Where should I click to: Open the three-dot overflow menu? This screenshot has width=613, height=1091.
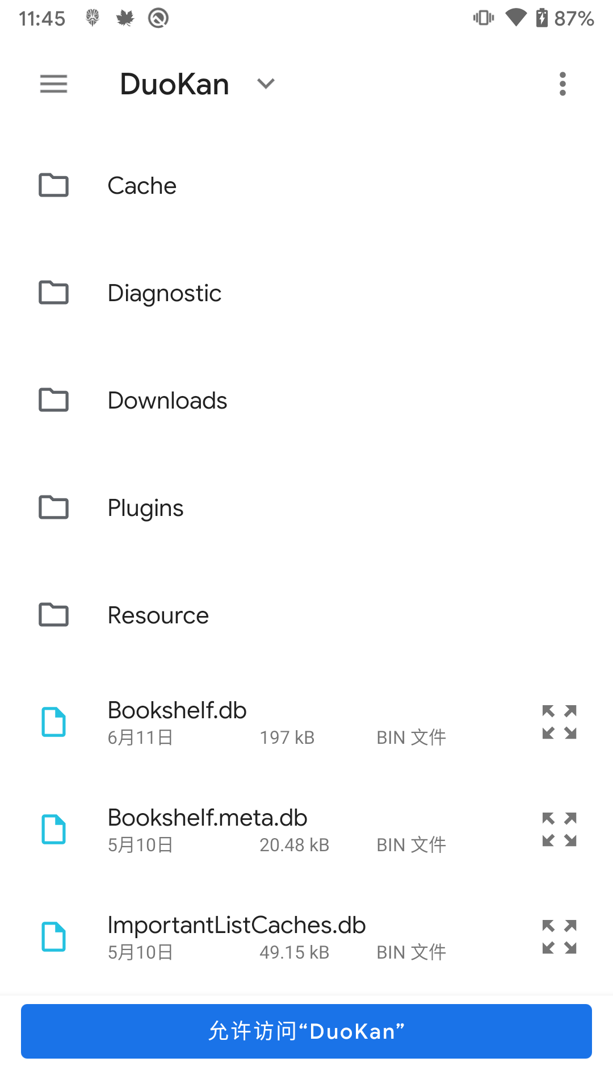(562, 84)
